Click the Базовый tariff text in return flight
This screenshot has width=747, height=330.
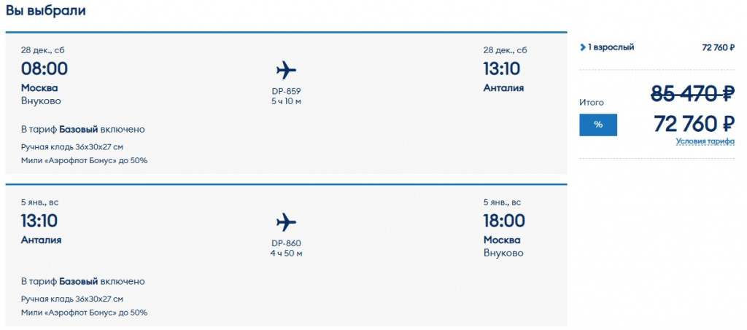[78, 281]
